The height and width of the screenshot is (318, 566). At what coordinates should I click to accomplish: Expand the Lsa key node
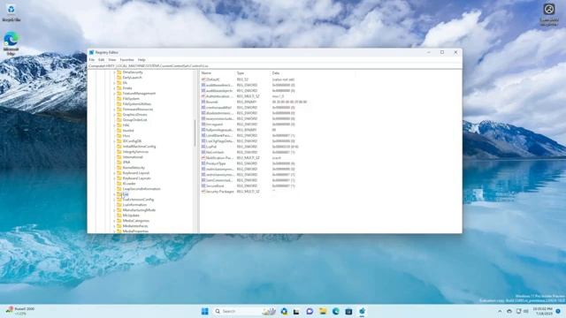[114, 194]
